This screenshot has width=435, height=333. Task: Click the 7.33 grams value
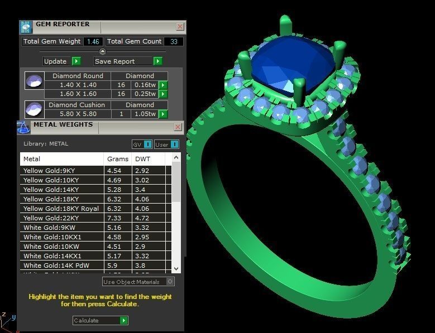click(114, 218)
